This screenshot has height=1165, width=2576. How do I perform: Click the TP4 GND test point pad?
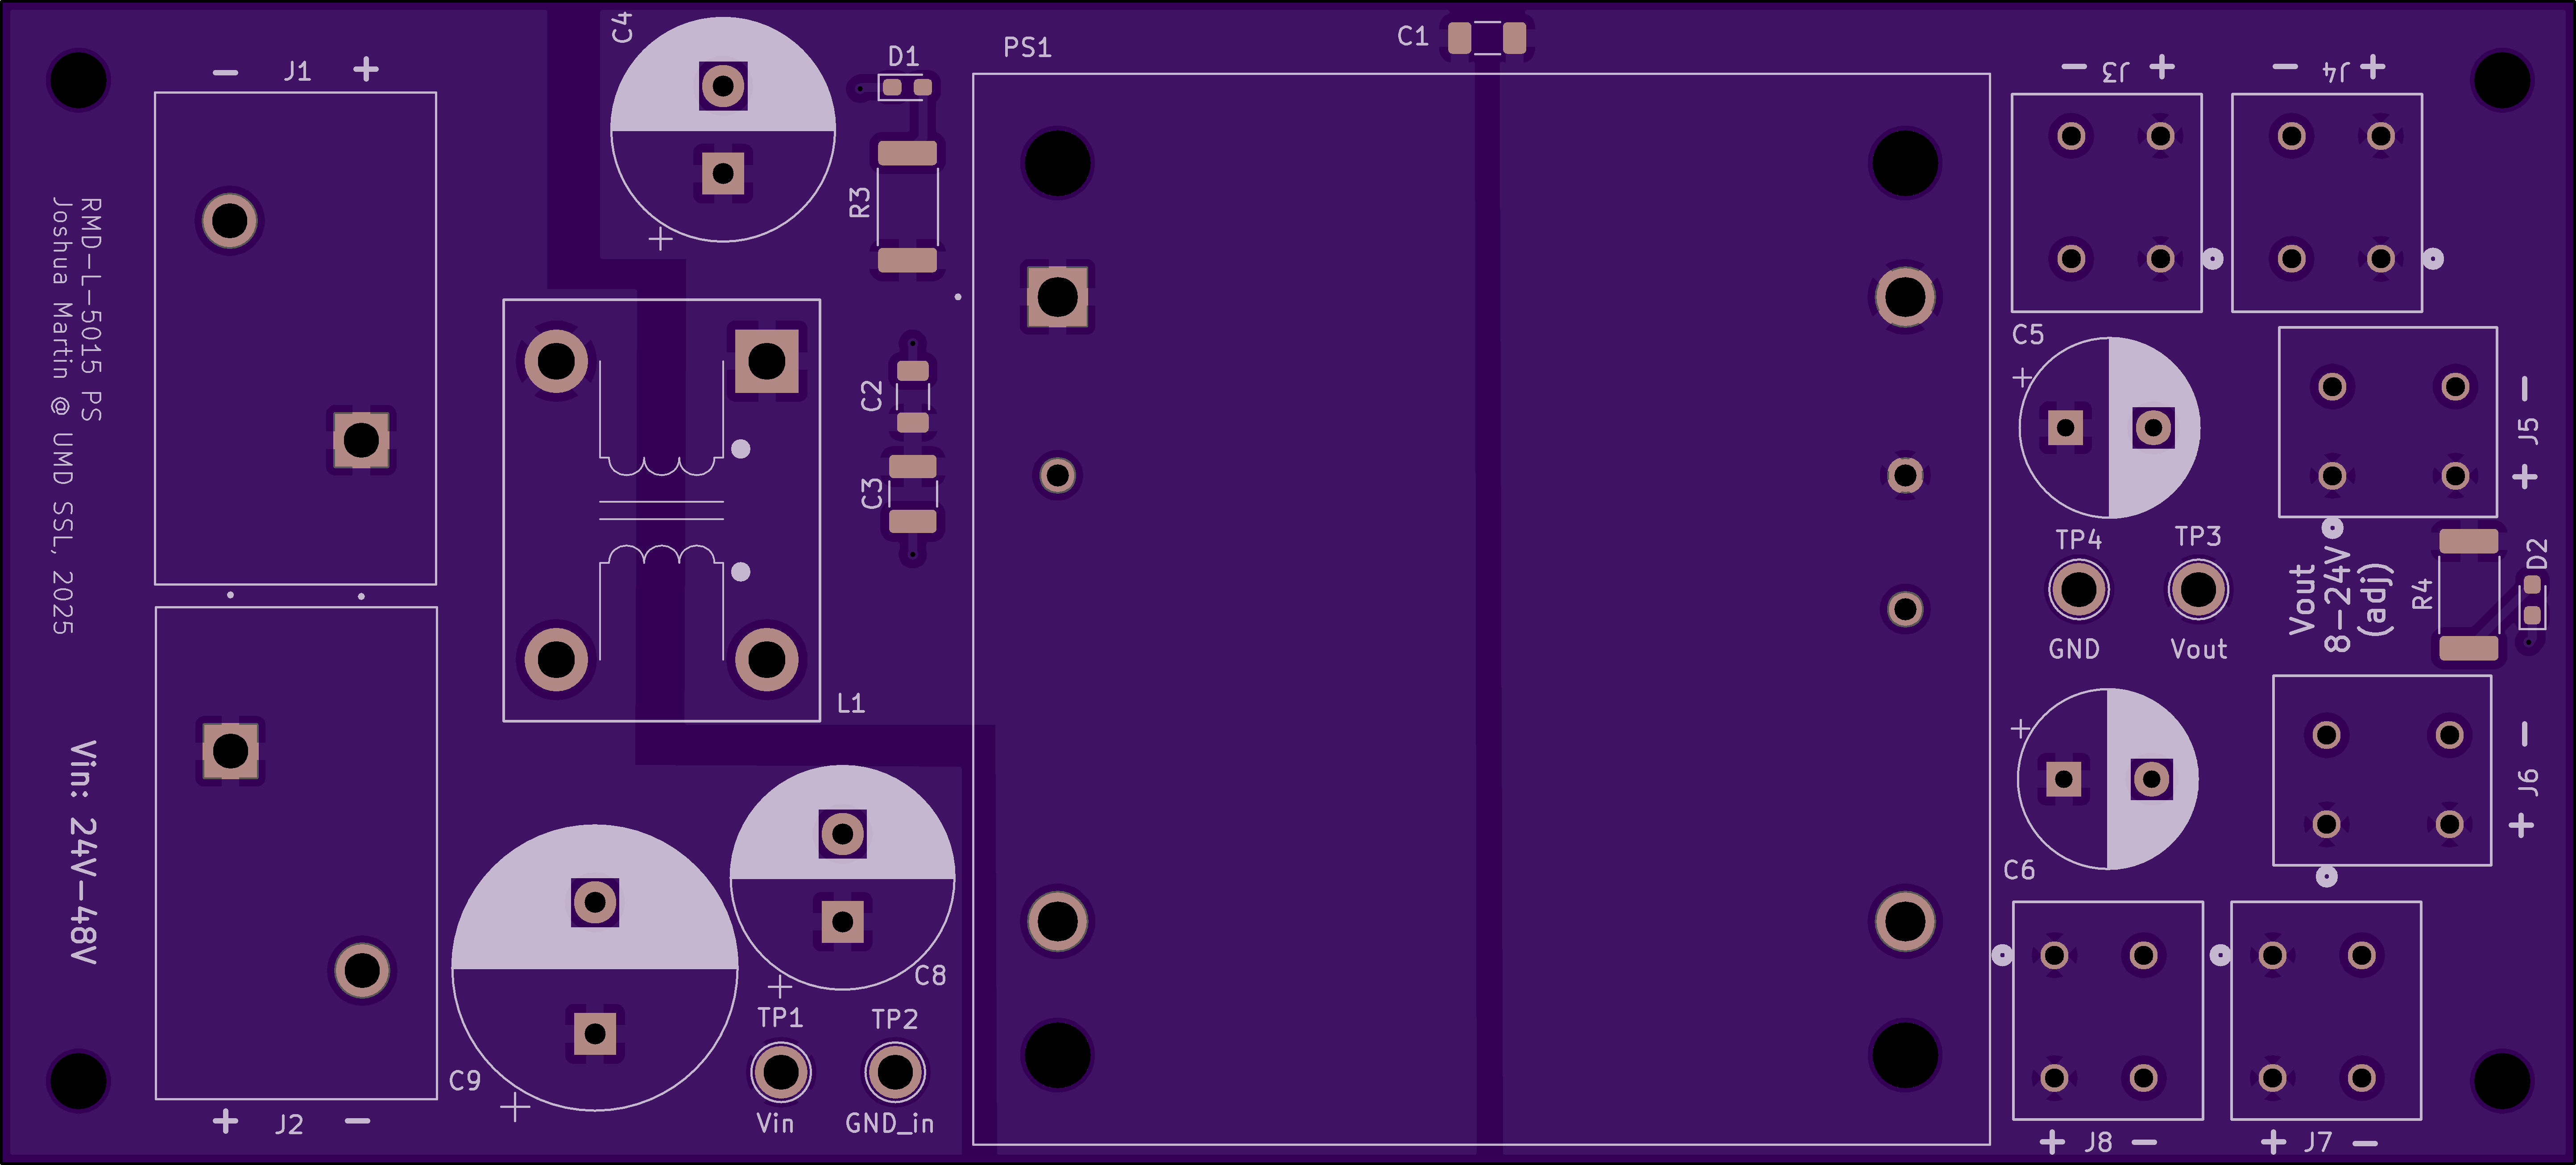(x=2078, y=590)
